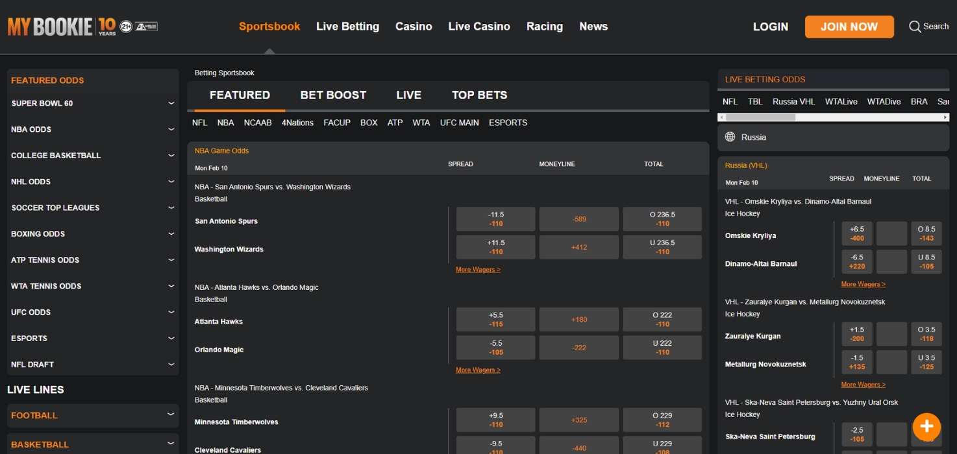Switch to BET BOOST tab

point(333,95)
